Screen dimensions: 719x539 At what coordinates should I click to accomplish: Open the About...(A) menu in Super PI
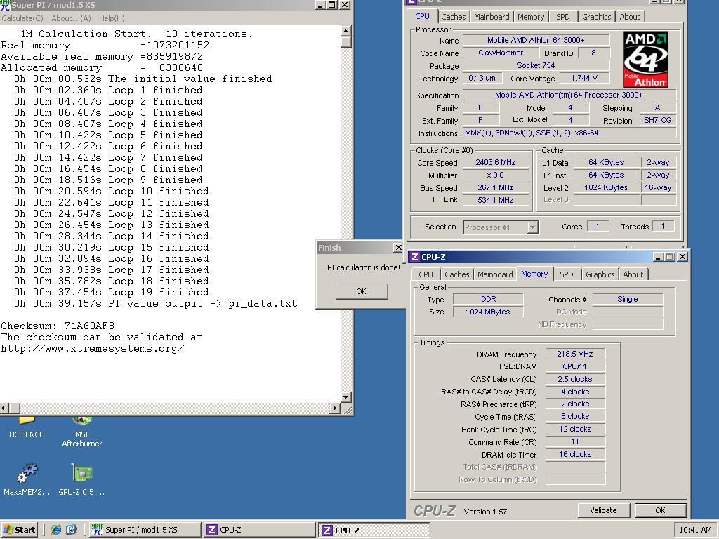(x=71, y=18)
